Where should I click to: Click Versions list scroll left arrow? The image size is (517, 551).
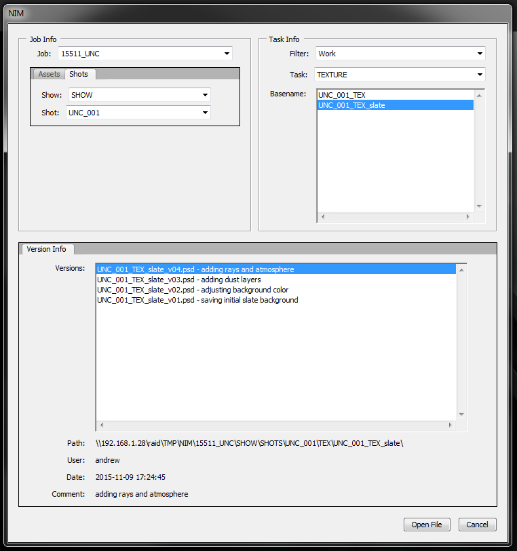(102, 425)
